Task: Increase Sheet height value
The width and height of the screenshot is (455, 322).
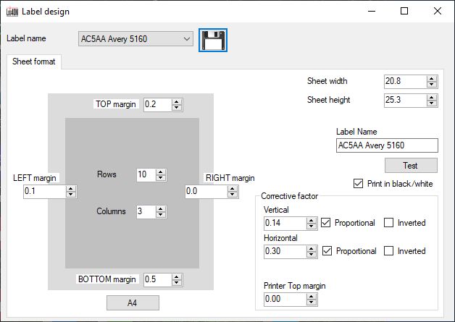Action: 432,98
